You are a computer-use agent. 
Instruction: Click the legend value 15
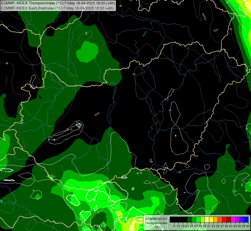point(183,226)
